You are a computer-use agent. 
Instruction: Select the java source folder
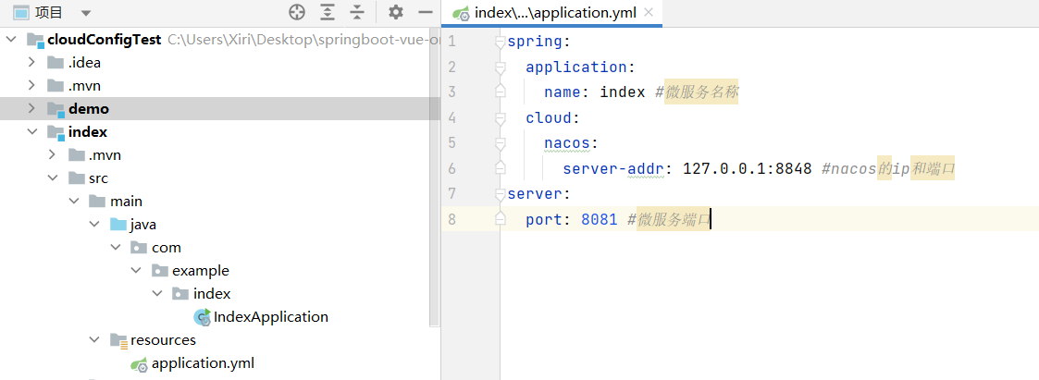click(x=143, y=225)
